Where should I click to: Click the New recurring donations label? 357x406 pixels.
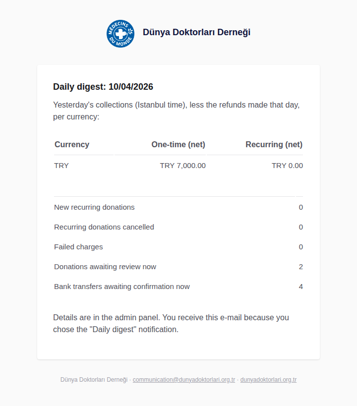(94, 207)
